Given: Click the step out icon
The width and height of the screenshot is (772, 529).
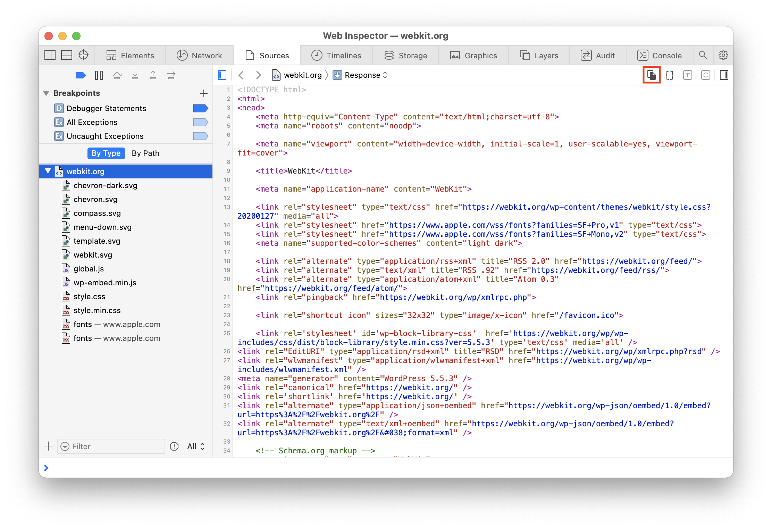Looking at the screenshot, I should (x=153, y=75).
